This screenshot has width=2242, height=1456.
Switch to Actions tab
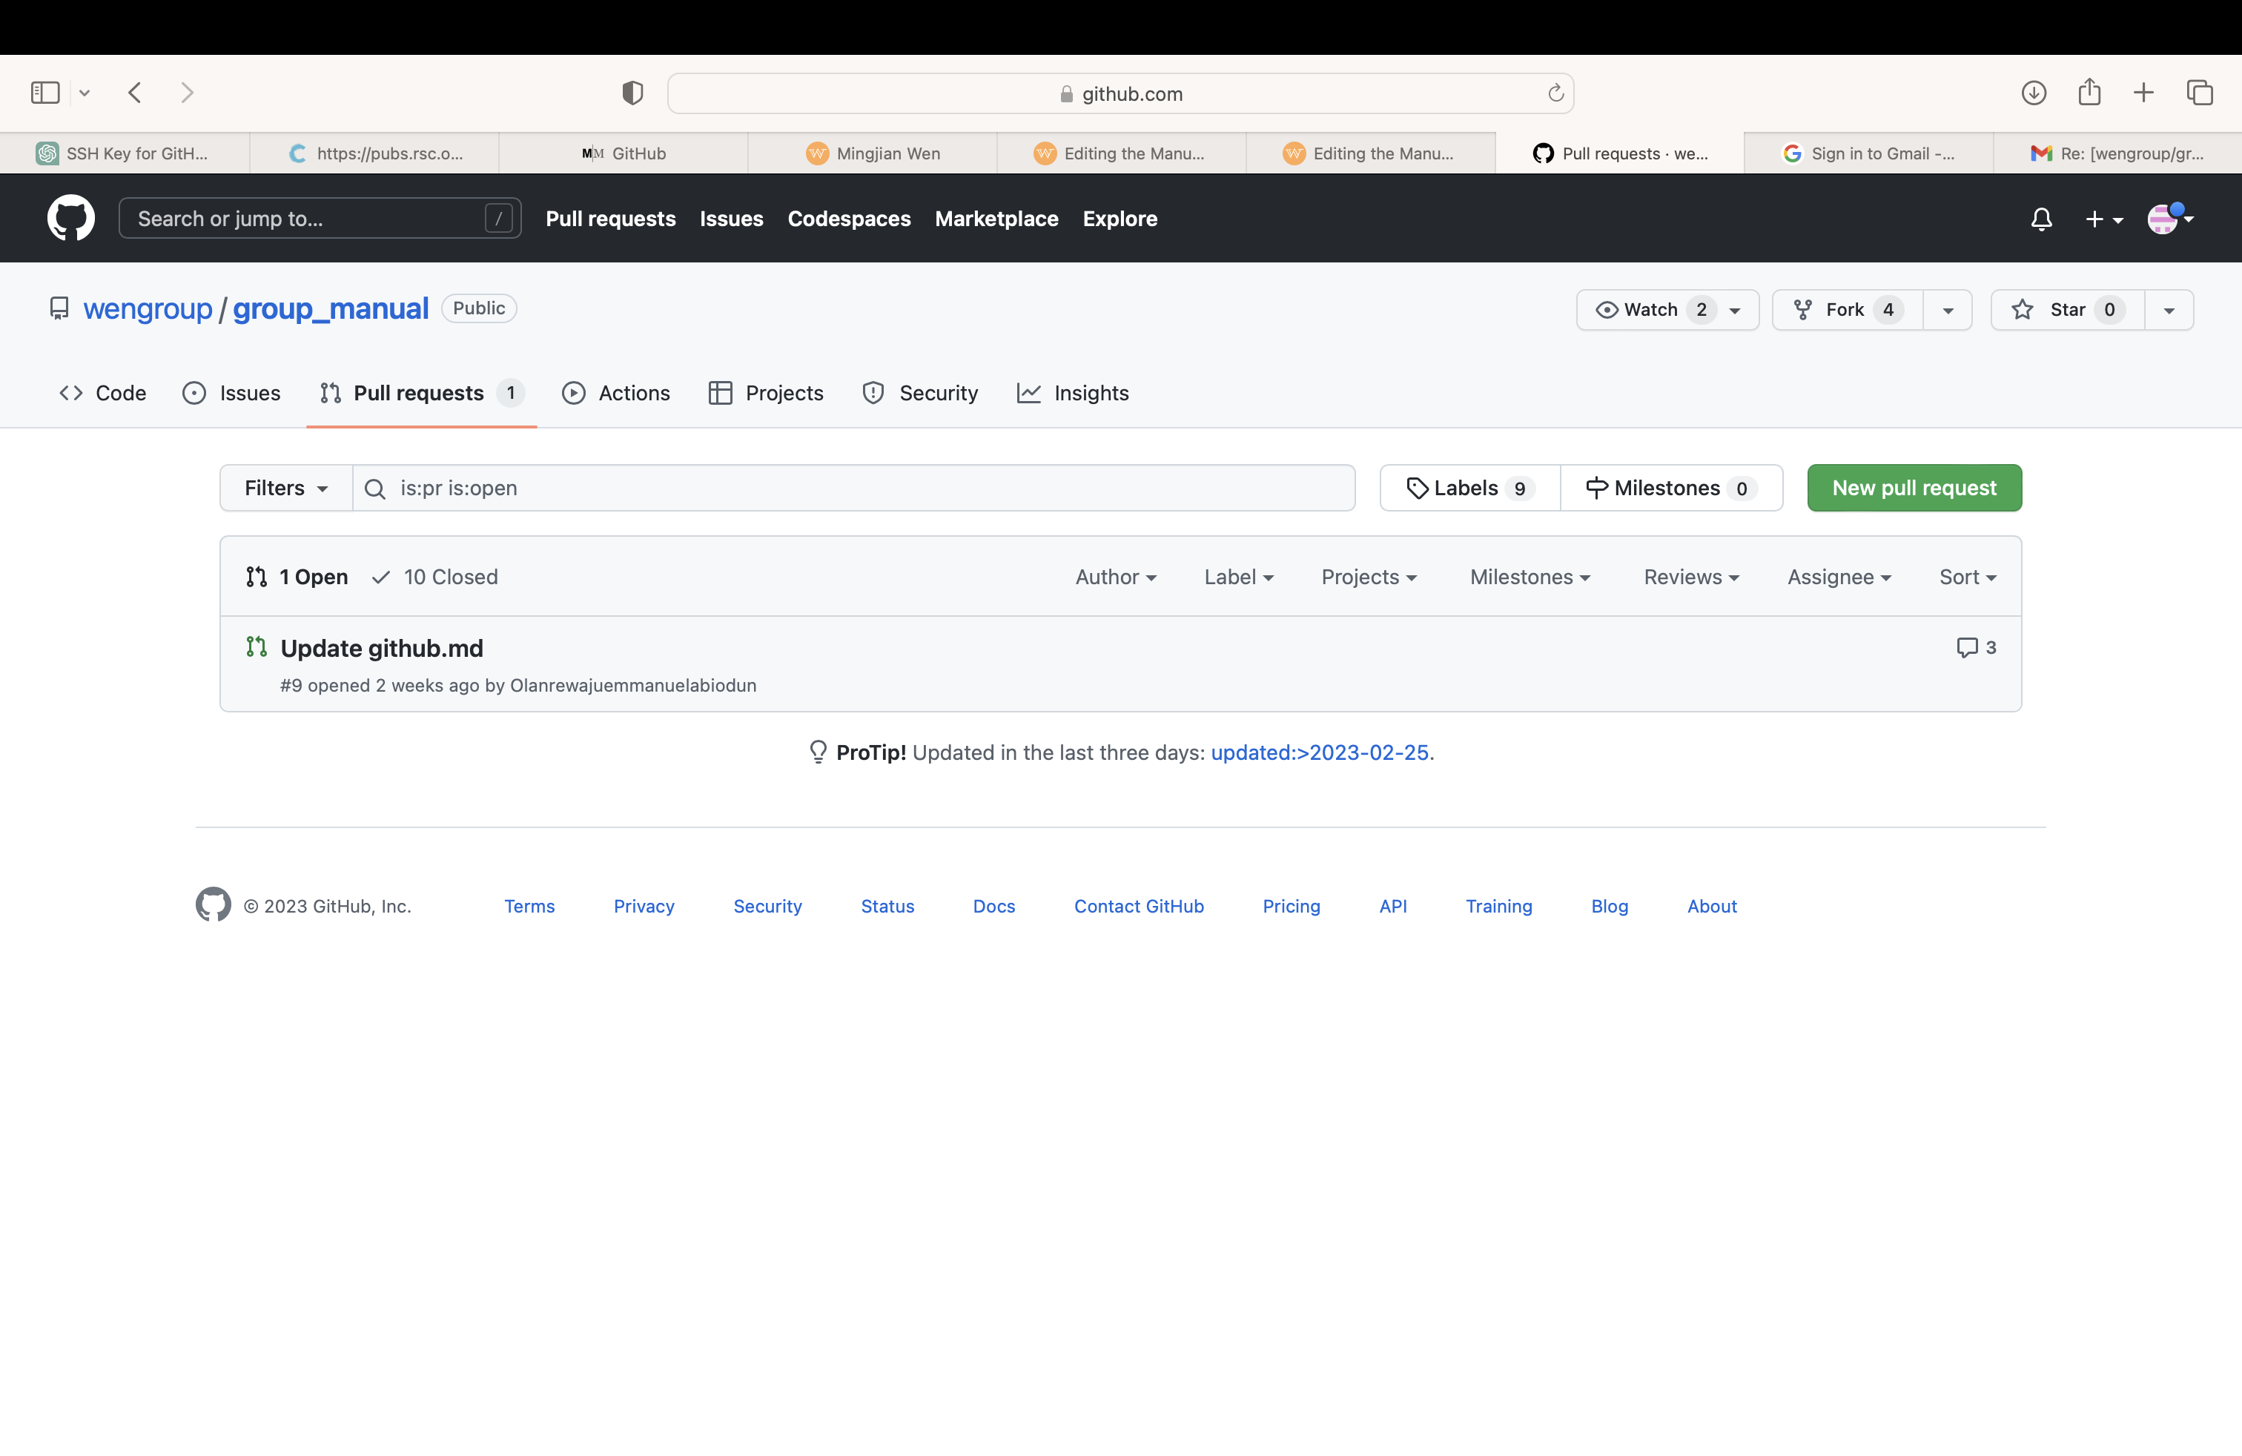(x=616, y=393)
